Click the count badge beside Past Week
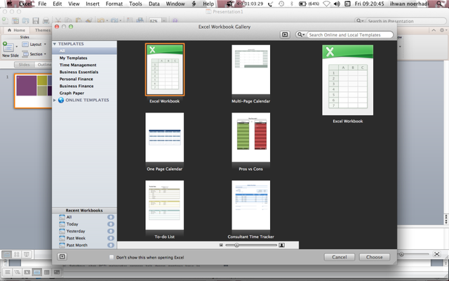 (111, 238)
